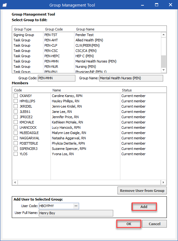
Task: Click the members list right scroll arrow
Action: point(163,182)
